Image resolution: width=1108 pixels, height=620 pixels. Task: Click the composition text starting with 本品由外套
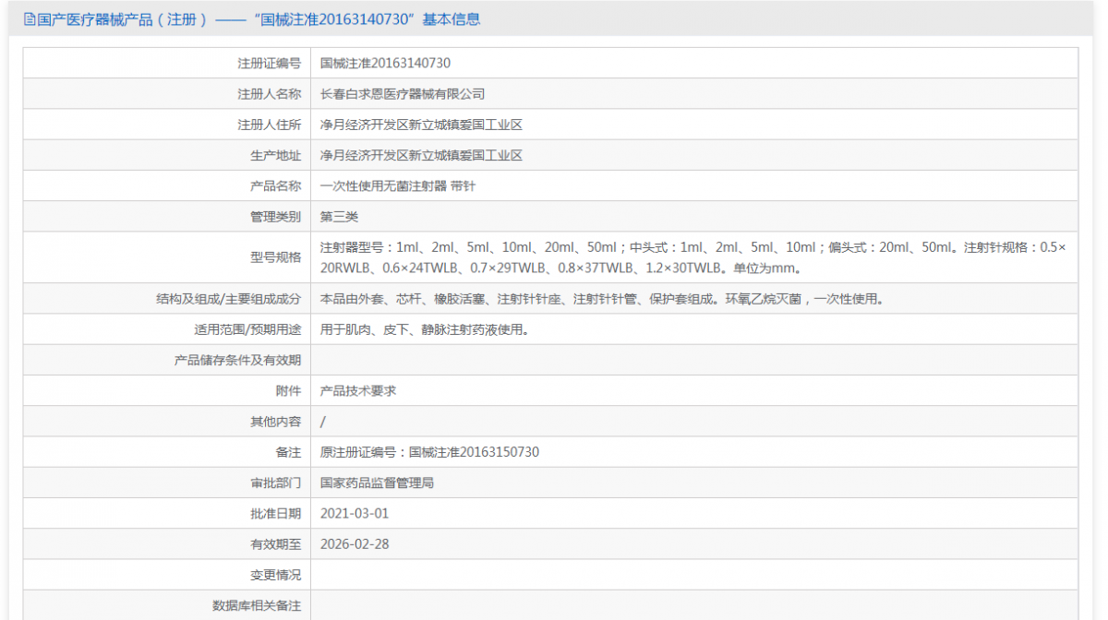[x=602, y=299]
